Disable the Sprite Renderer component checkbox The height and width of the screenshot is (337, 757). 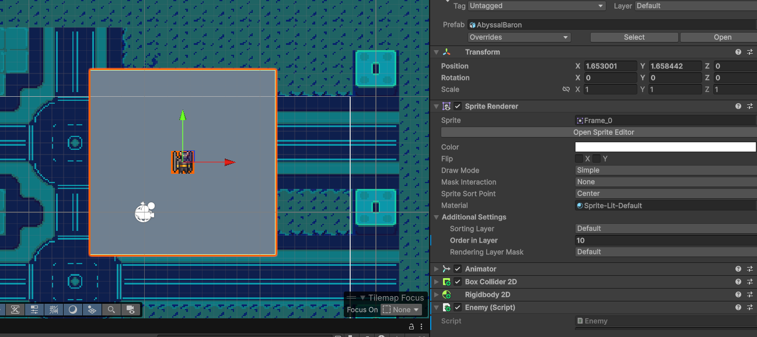(458, 106)
